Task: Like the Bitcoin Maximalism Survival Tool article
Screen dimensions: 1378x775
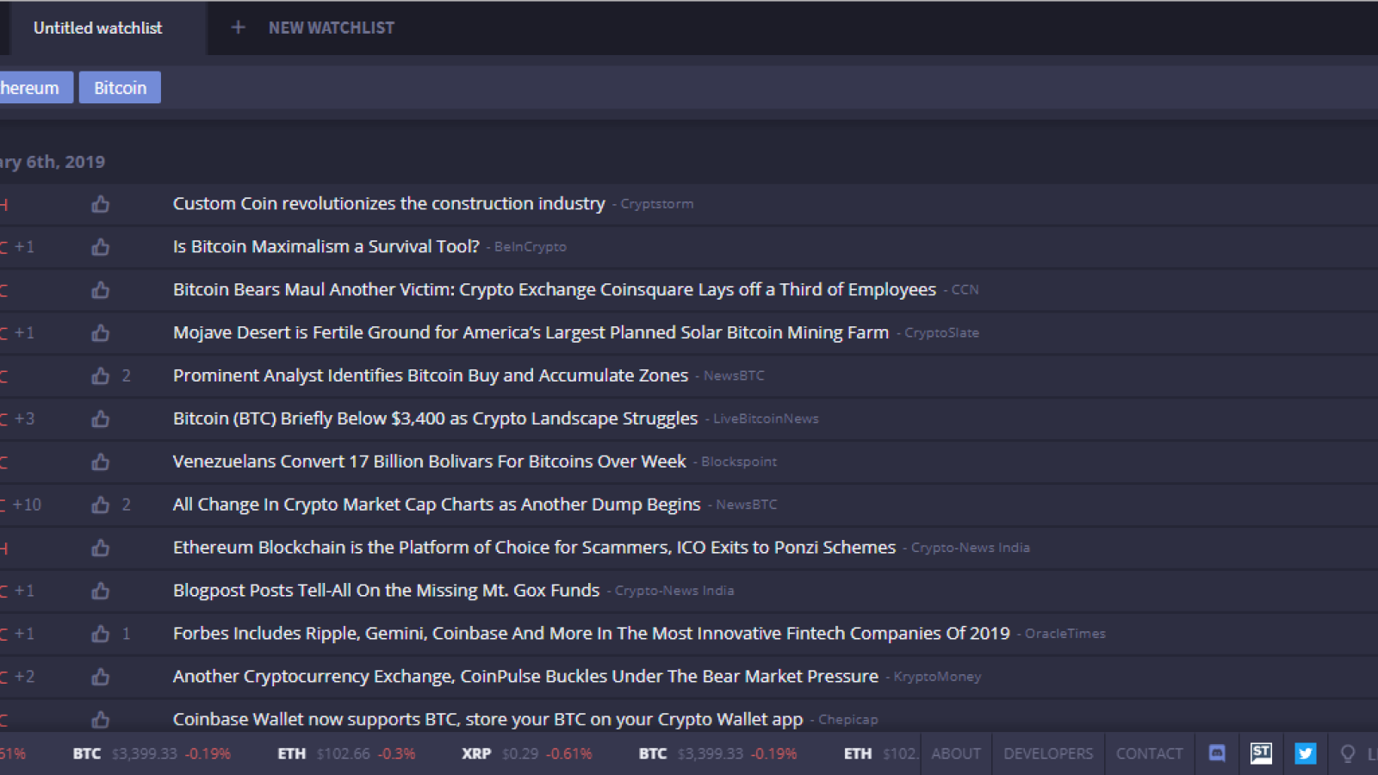Action: (101, 247)
